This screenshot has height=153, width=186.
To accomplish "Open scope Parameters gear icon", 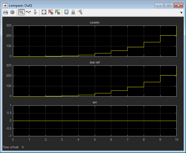I will click(x=12, y=12).
